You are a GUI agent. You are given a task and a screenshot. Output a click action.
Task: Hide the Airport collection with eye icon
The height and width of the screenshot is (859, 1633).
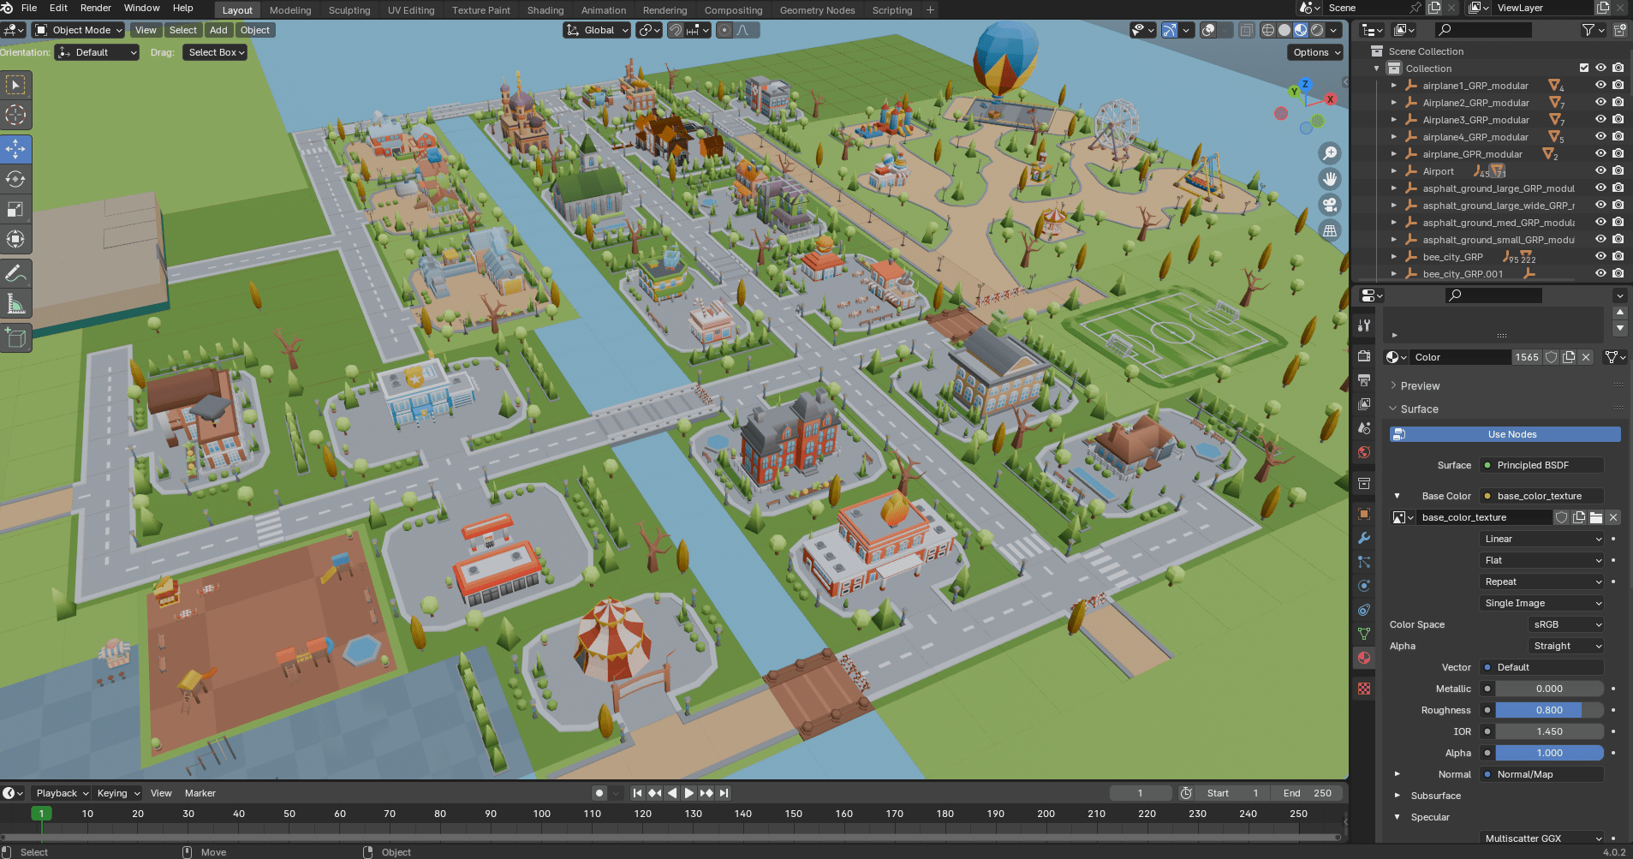click(1600, 171)
